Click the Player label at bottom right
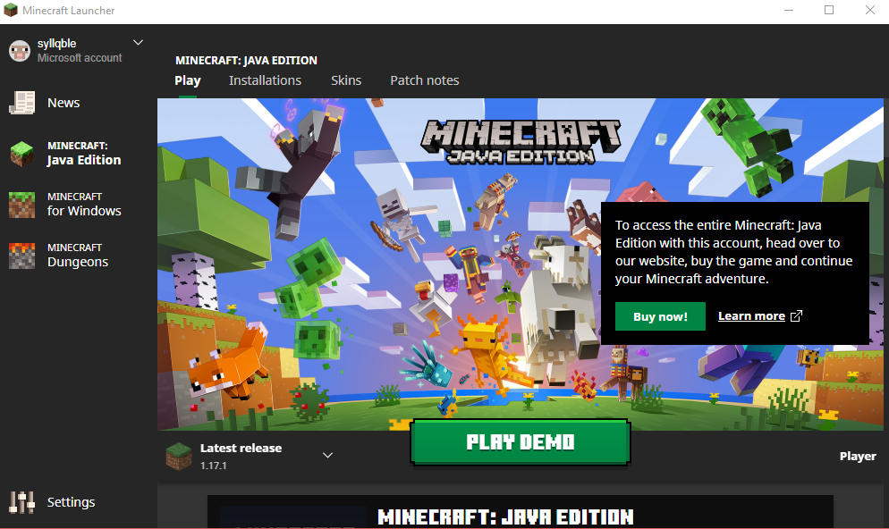The width and height of the screenshot is (889, 529). coord(857,456)
